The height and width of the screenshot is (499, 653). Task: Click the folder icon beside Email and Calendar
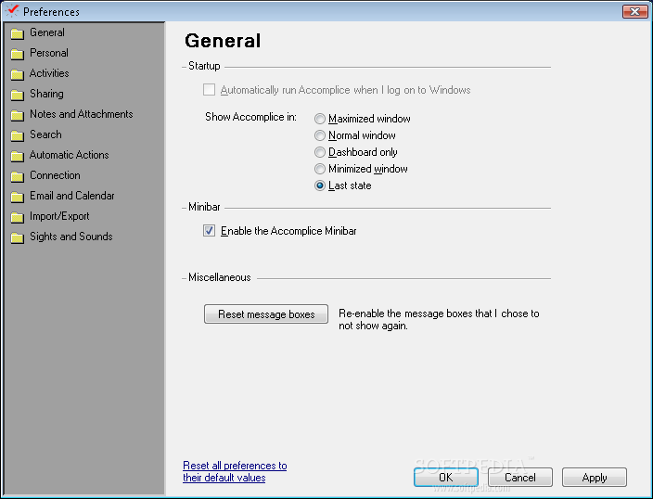pos(17,197)
